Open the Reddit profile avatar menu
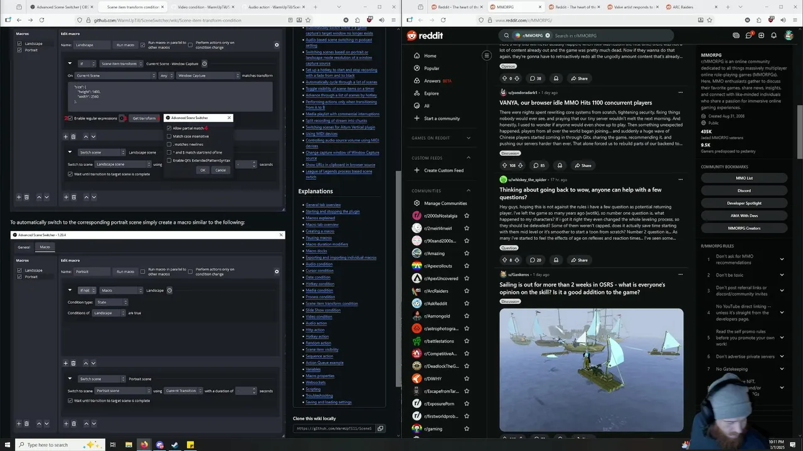The width and height of the screenshot is (803, 451). [789, 36]
